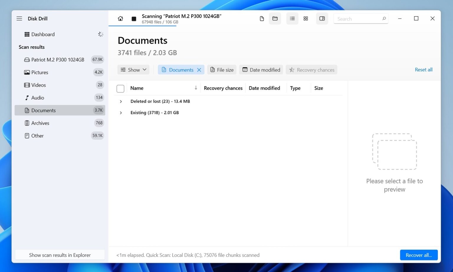Expand the Existing files group

coord(121,112)
